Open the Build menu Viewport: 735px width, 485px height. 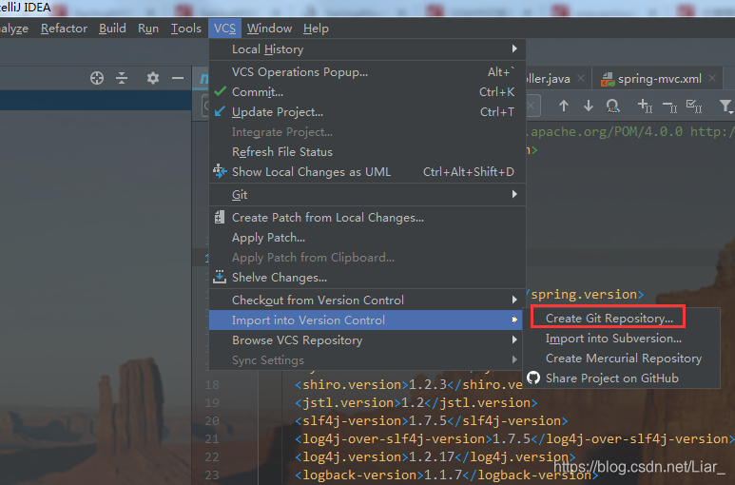click(x=112, y=29)
